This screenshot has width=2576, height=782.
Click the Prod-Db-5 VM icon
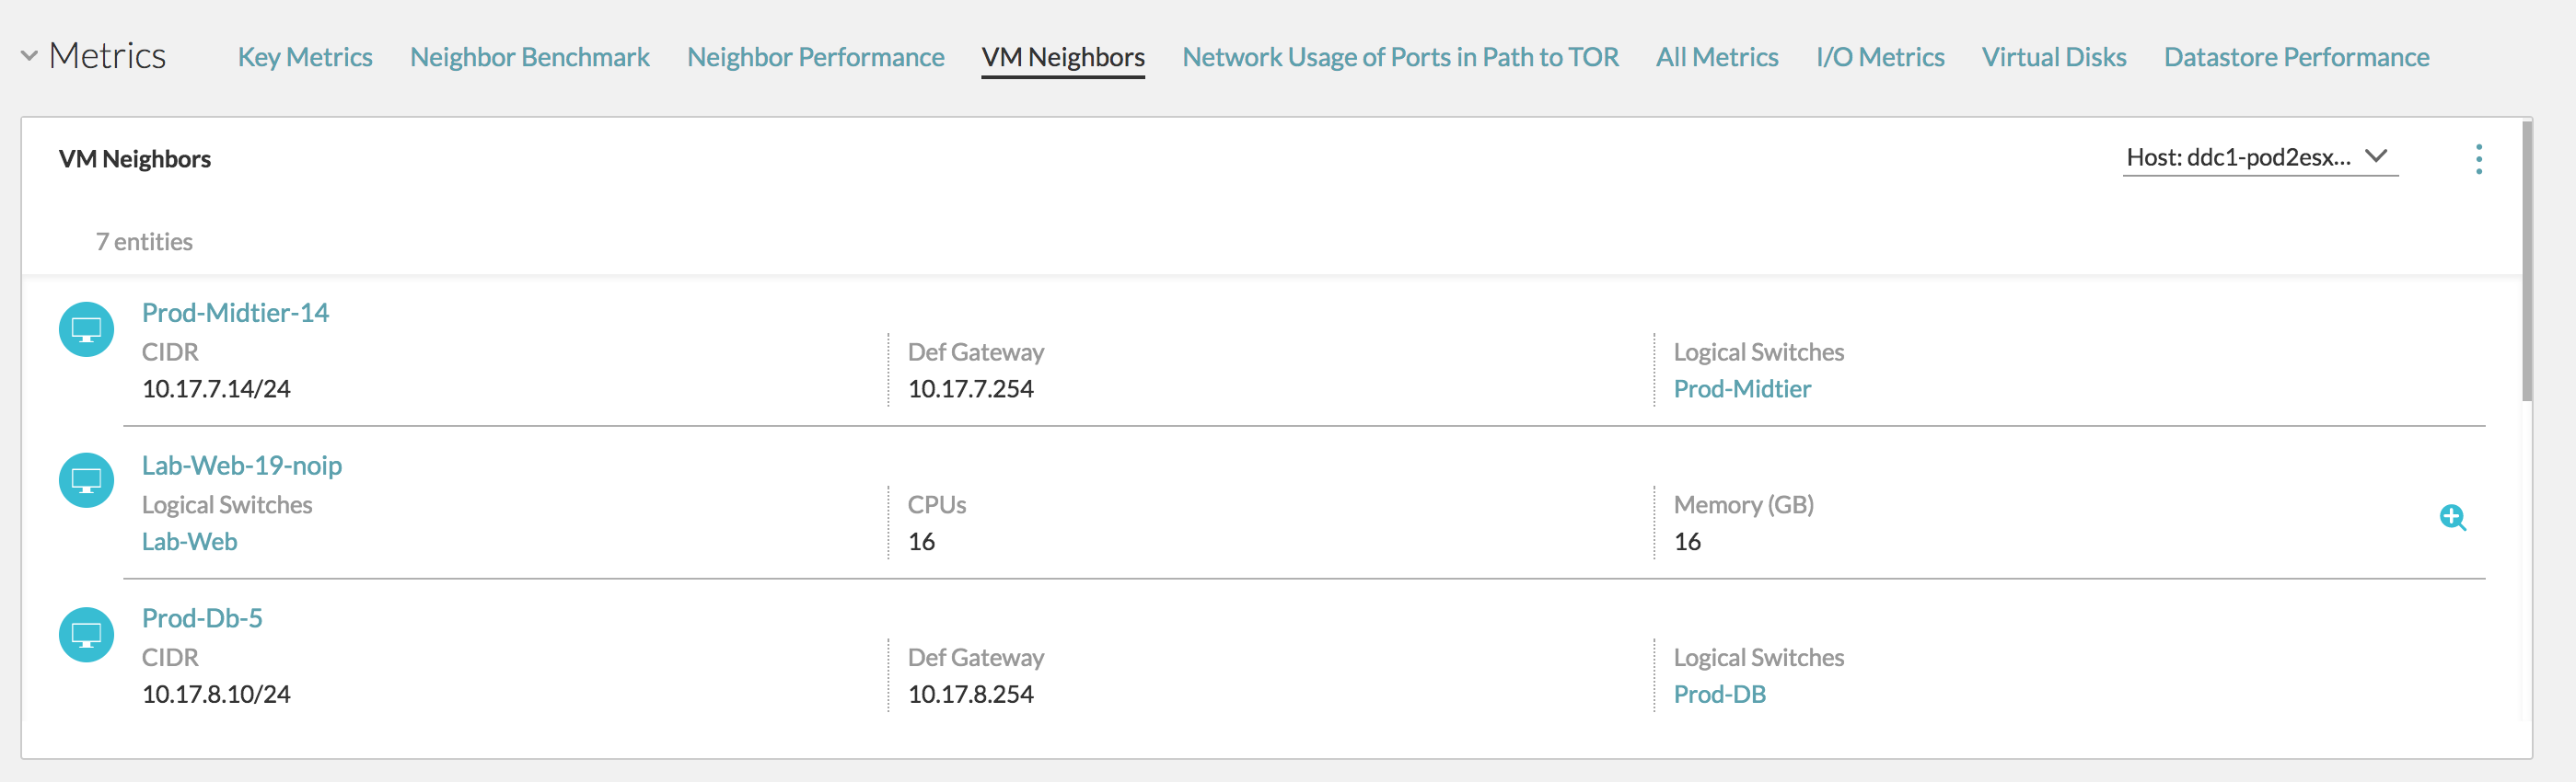(86, 635)
